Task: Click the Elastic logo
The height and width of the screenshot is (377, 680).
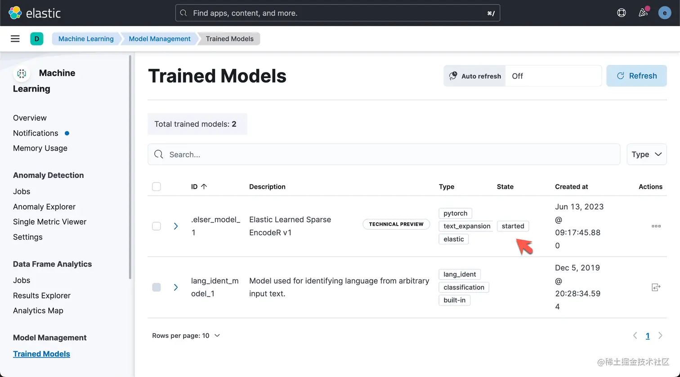Action: [34, 13]
